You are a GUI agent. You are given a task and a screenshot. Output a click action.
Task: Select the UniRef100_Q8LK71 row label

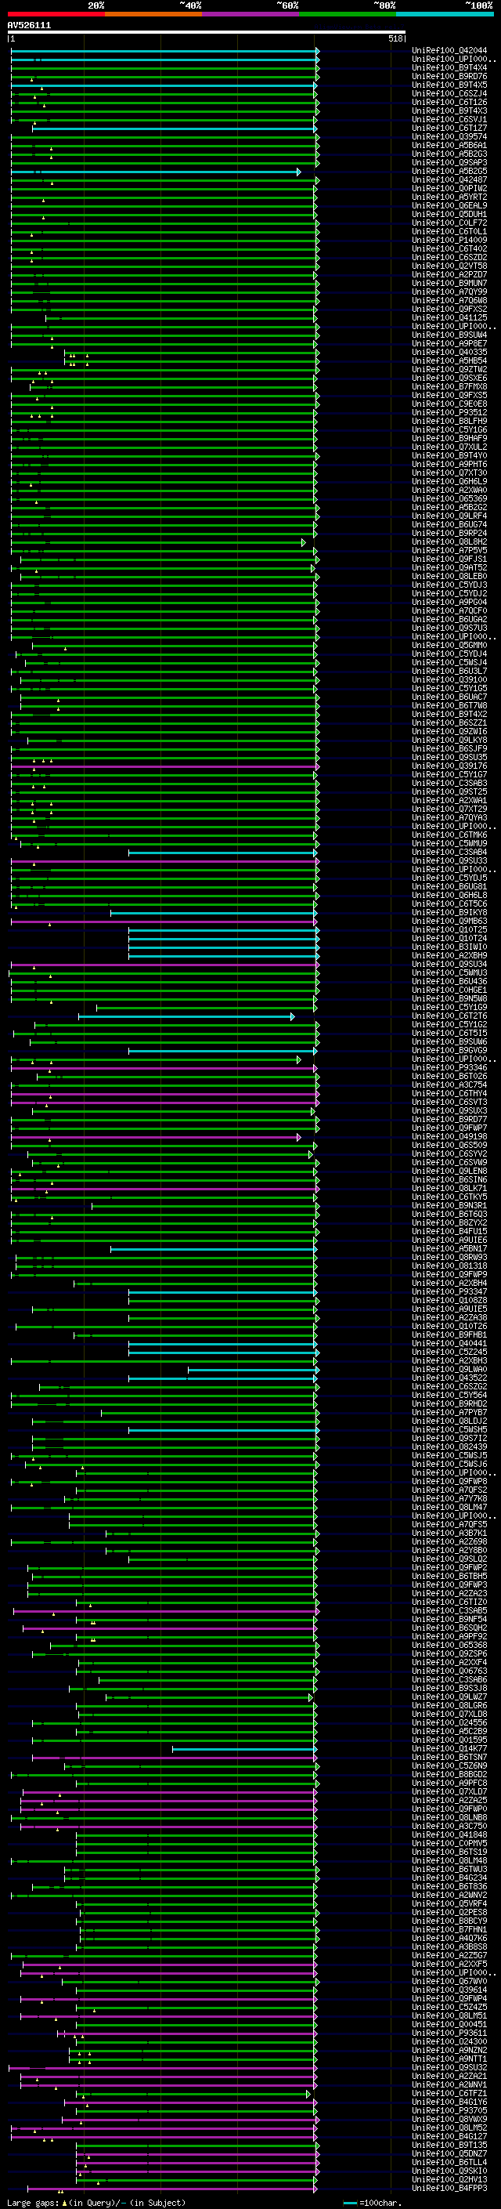[x=449, y=1189]
